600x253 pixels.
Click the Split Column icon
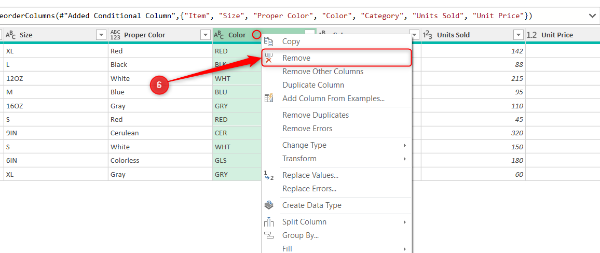tap(269, 222)
